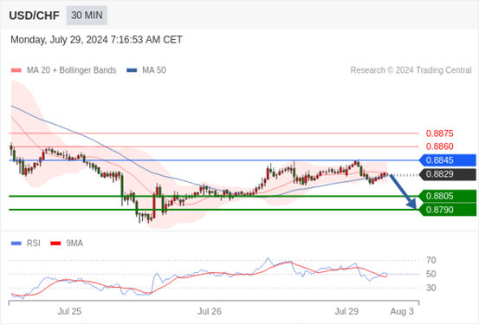The height and width of the screenshot is (325, 479).
Task: Toggle MA 20 + Bollinger Bands legend swatch
Action: click(16, 70)
